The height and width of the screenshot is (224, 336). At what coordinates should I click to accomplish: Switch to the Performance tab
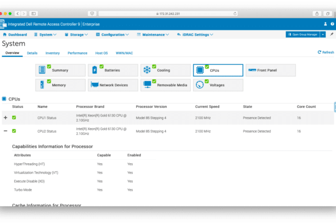pyautogui.click(x=78, y=53)
